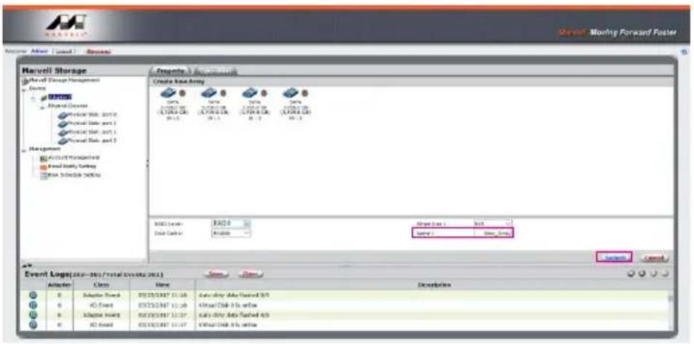Click the Name input field
694x344 pixels.
494,233
